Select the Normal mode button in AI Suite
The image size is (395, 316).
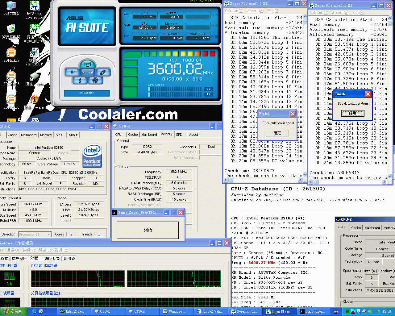(88, 72)
